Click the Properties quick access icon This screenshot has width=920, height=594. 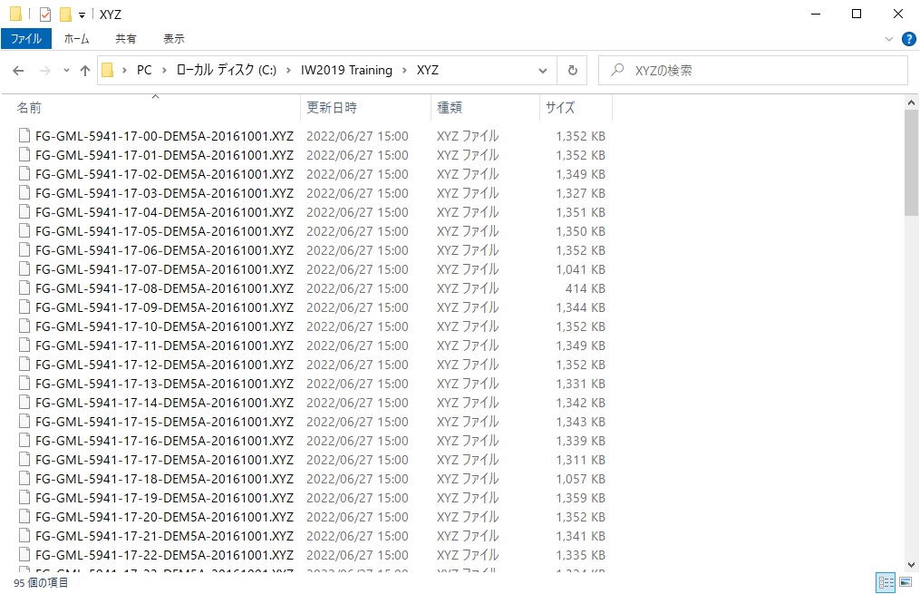tap(45, 15)
